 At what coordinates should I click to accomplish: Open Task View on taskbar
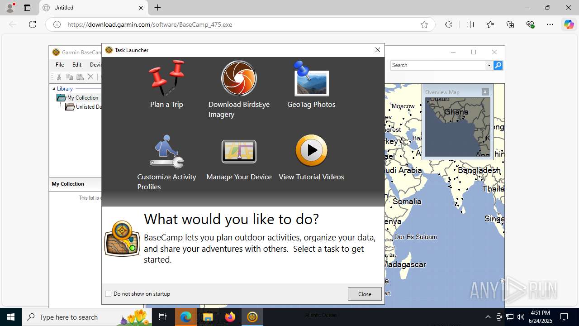163,317
